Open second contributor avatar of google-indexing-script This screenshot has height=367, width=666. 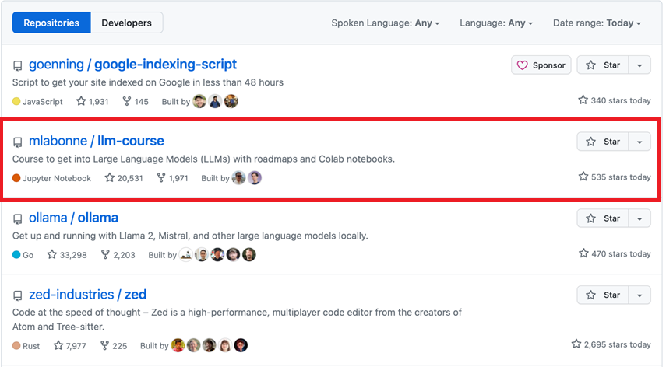coord(215,101)
